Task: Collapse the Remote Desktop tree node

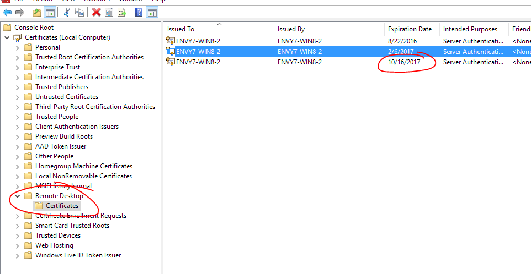Action: click(17, 196)
